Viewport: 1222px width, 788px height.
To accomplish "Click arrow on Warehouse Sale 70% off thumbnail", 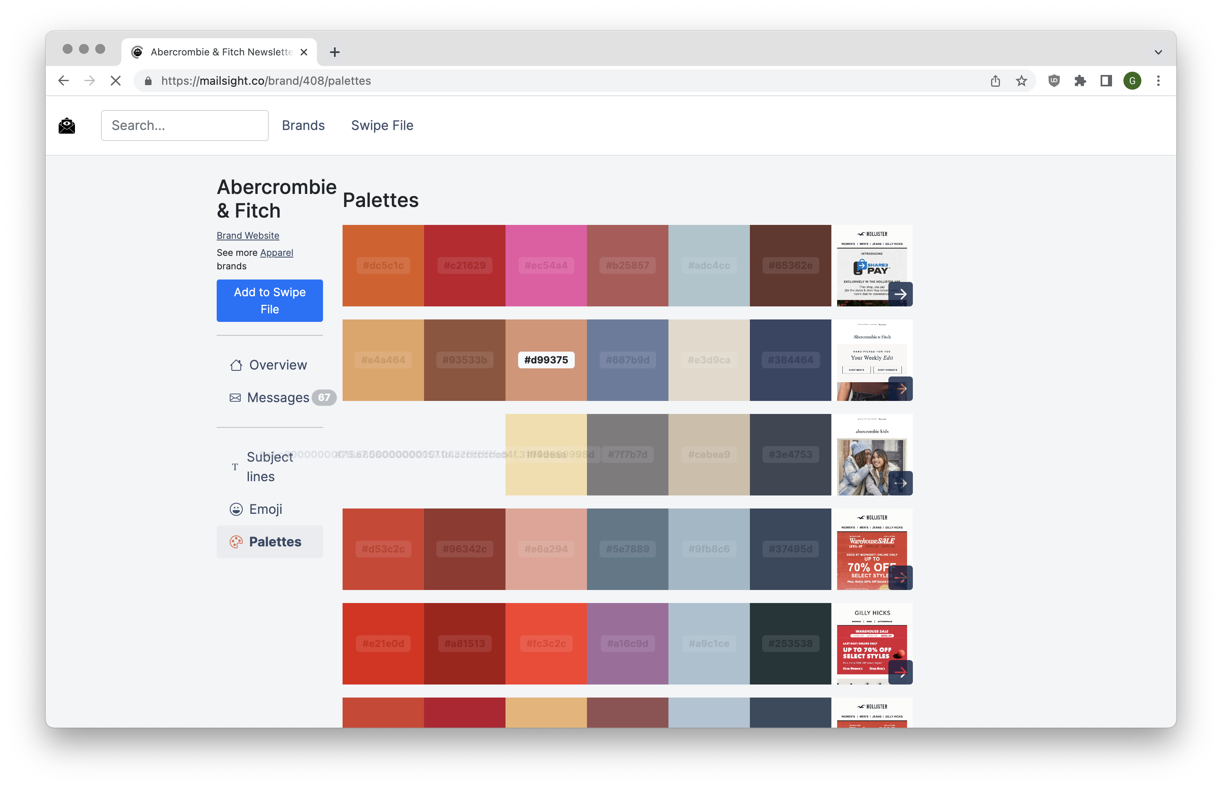I will 900,578.
